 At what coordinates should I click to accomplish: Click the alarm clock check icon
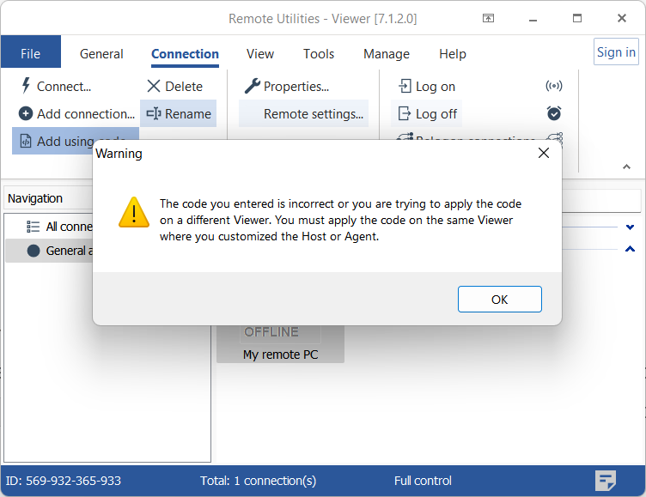554,112
